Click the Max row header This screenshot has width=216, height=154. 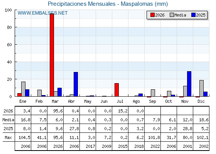click(x=8, y=137)
